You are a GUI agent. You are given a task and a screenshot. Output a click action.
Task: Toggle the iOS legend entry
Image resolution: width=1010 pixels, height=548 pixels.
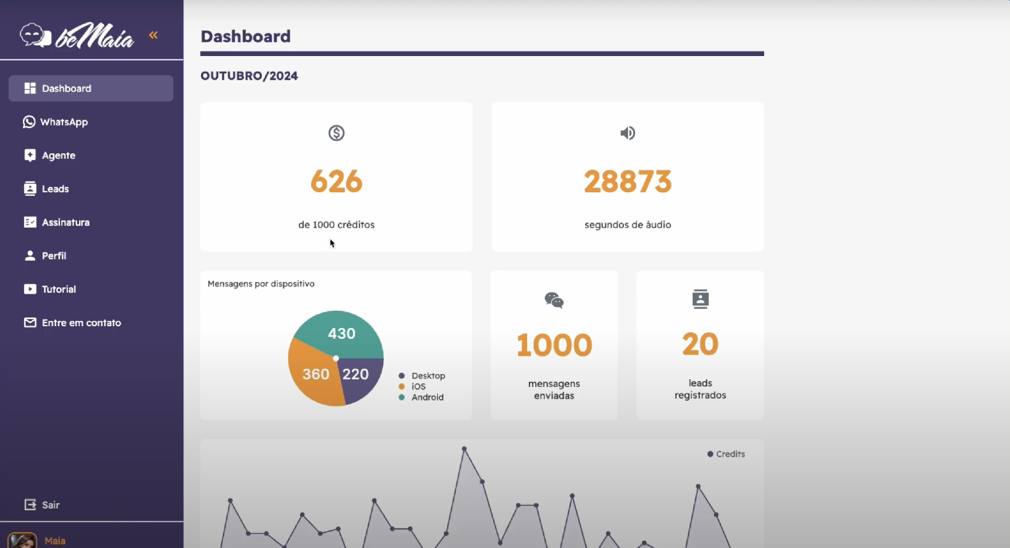[x=418, y=386]
